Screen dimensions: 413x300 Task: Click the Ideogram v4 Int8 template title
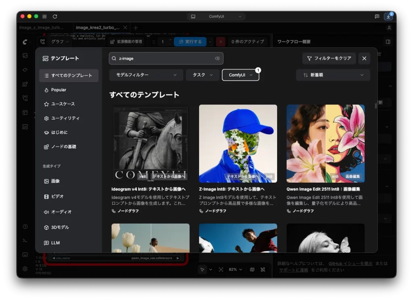[148, 189]
